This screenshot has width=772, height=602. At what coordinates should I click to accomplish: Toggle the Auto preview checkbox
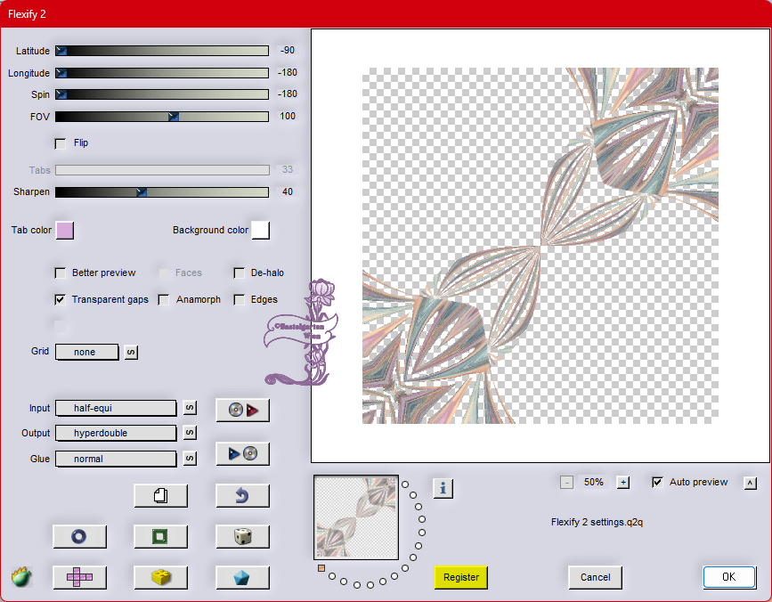[x=657, y=483]
